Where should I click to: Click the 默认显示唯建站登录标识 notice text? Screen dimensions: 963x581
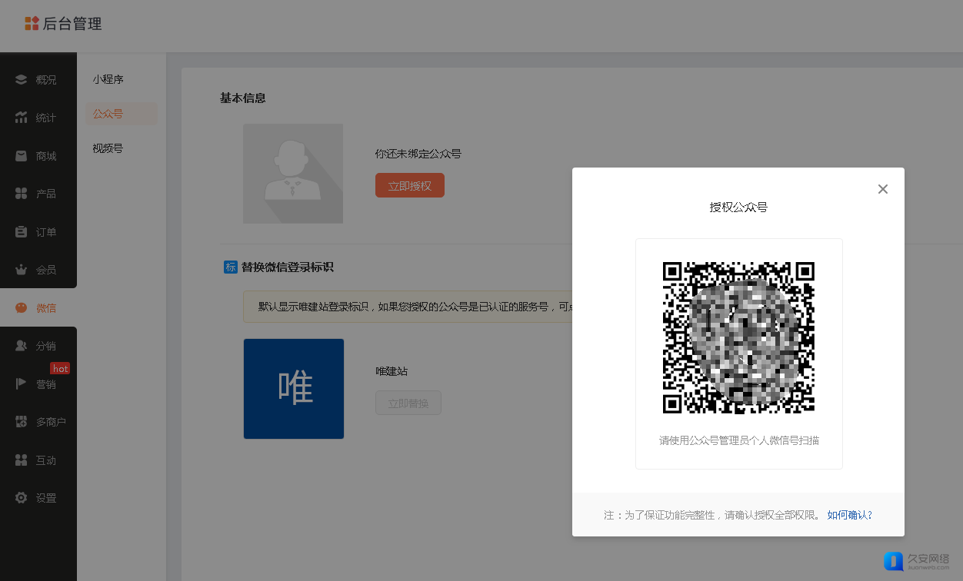(415, 307)
